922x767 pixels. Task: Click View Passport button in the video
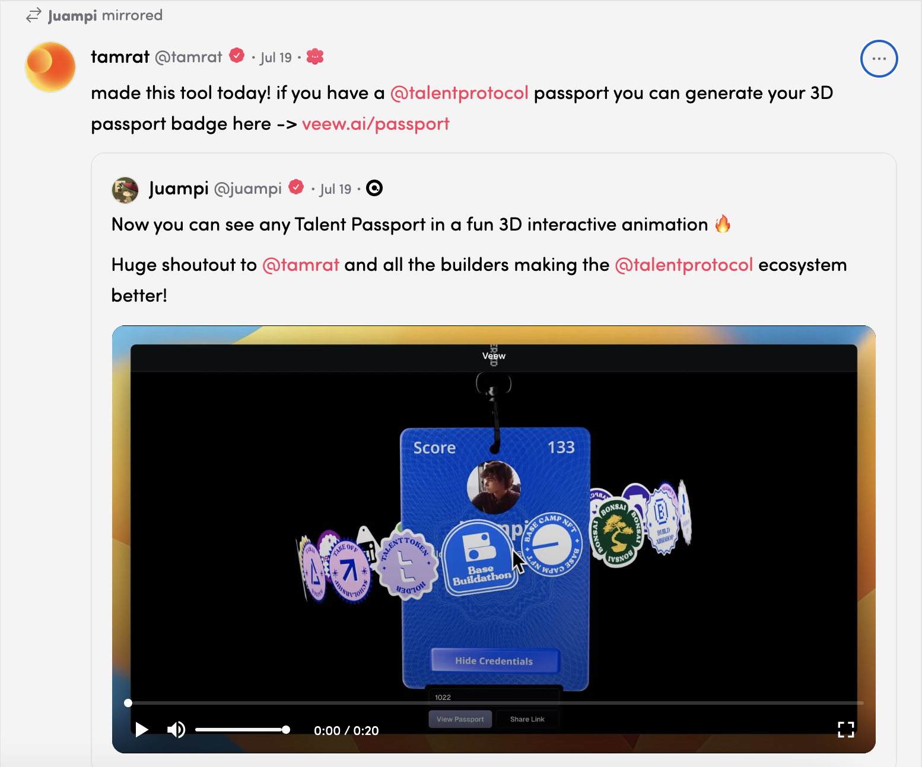click(x=460, y=719)
